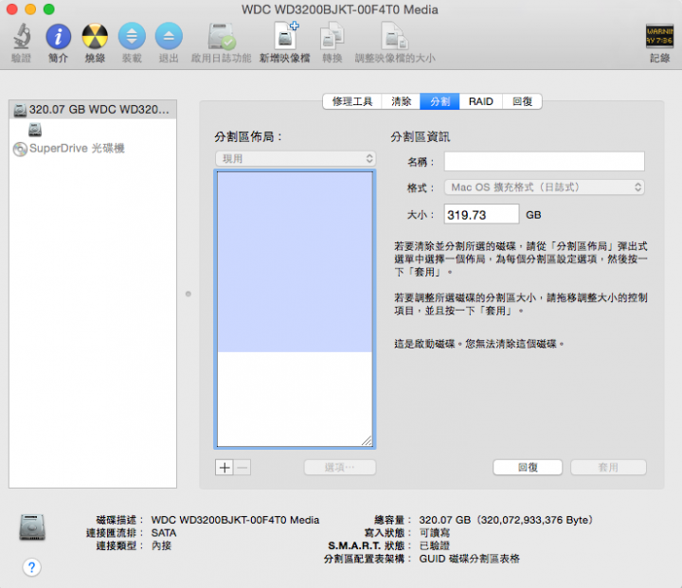The image size is (682, 588).
Task: Open the 簡介 (Info) toolbar icon
Action: 59,36
